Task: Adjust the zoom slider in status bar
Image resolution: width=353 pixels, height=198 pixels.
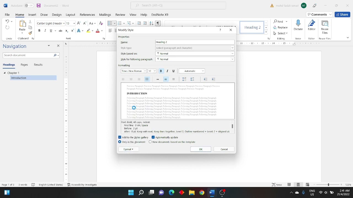Action: [x=328, y=185]
